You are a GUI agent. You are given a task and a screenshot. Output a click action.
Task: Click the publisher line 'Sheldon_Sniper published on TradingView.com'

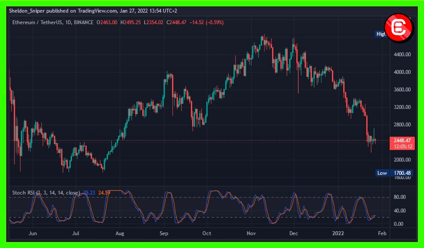click(x=63, y=11)
